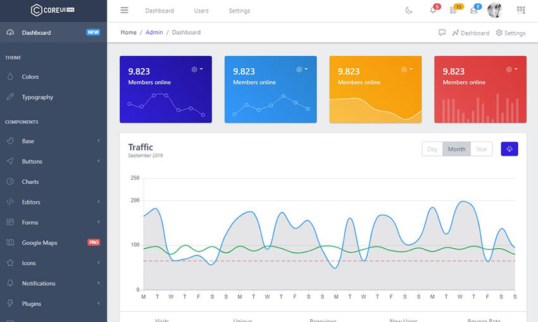Open the apps grid icon in header
This screenshot has width=538, height=322.
coord(521,10)
